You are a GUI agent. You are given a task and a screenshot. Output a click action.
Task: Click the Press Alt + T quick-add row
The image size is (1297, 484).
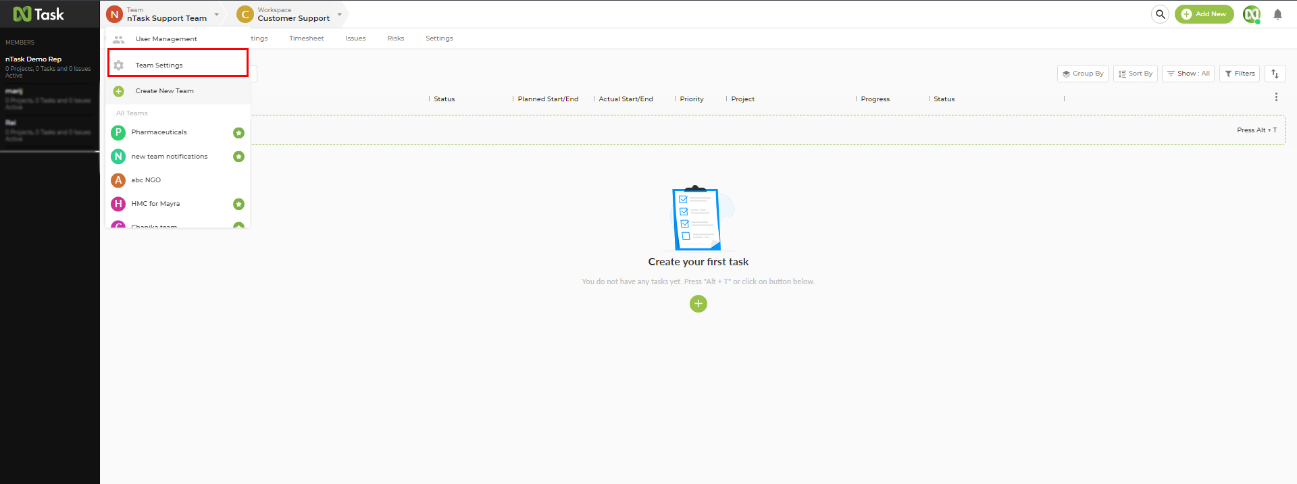(767, 130)
